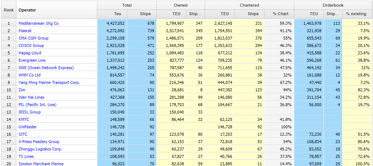Select IRISL owned TEU 150,040

coord(172,112)
